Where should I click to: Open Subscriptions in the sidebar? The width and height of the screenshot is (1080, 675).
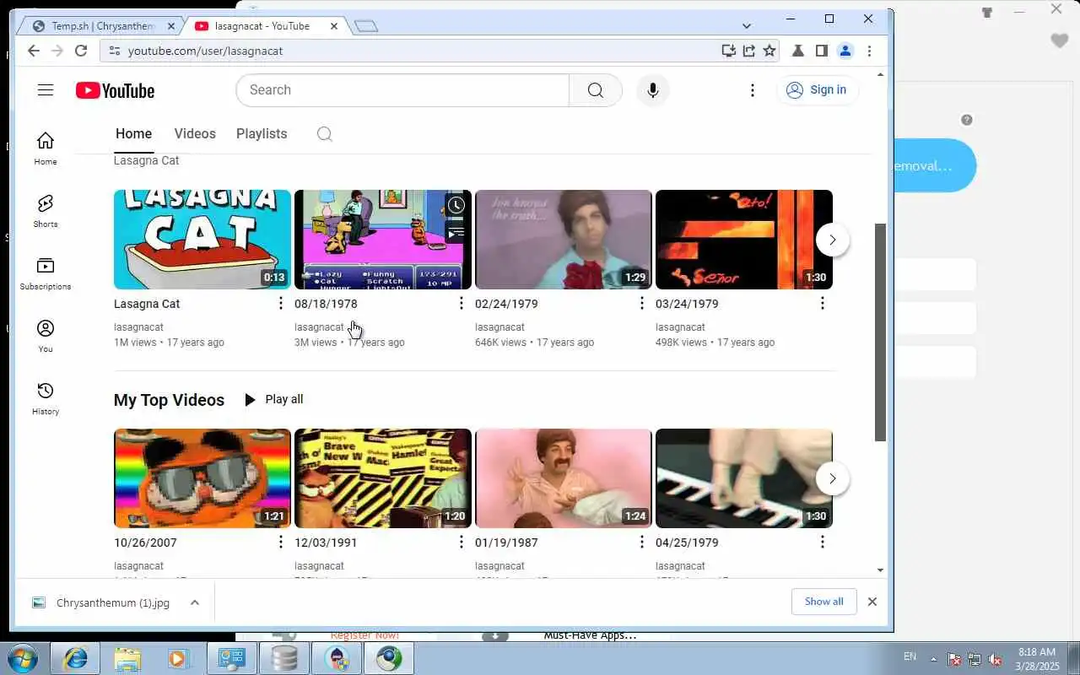point(46,273)
